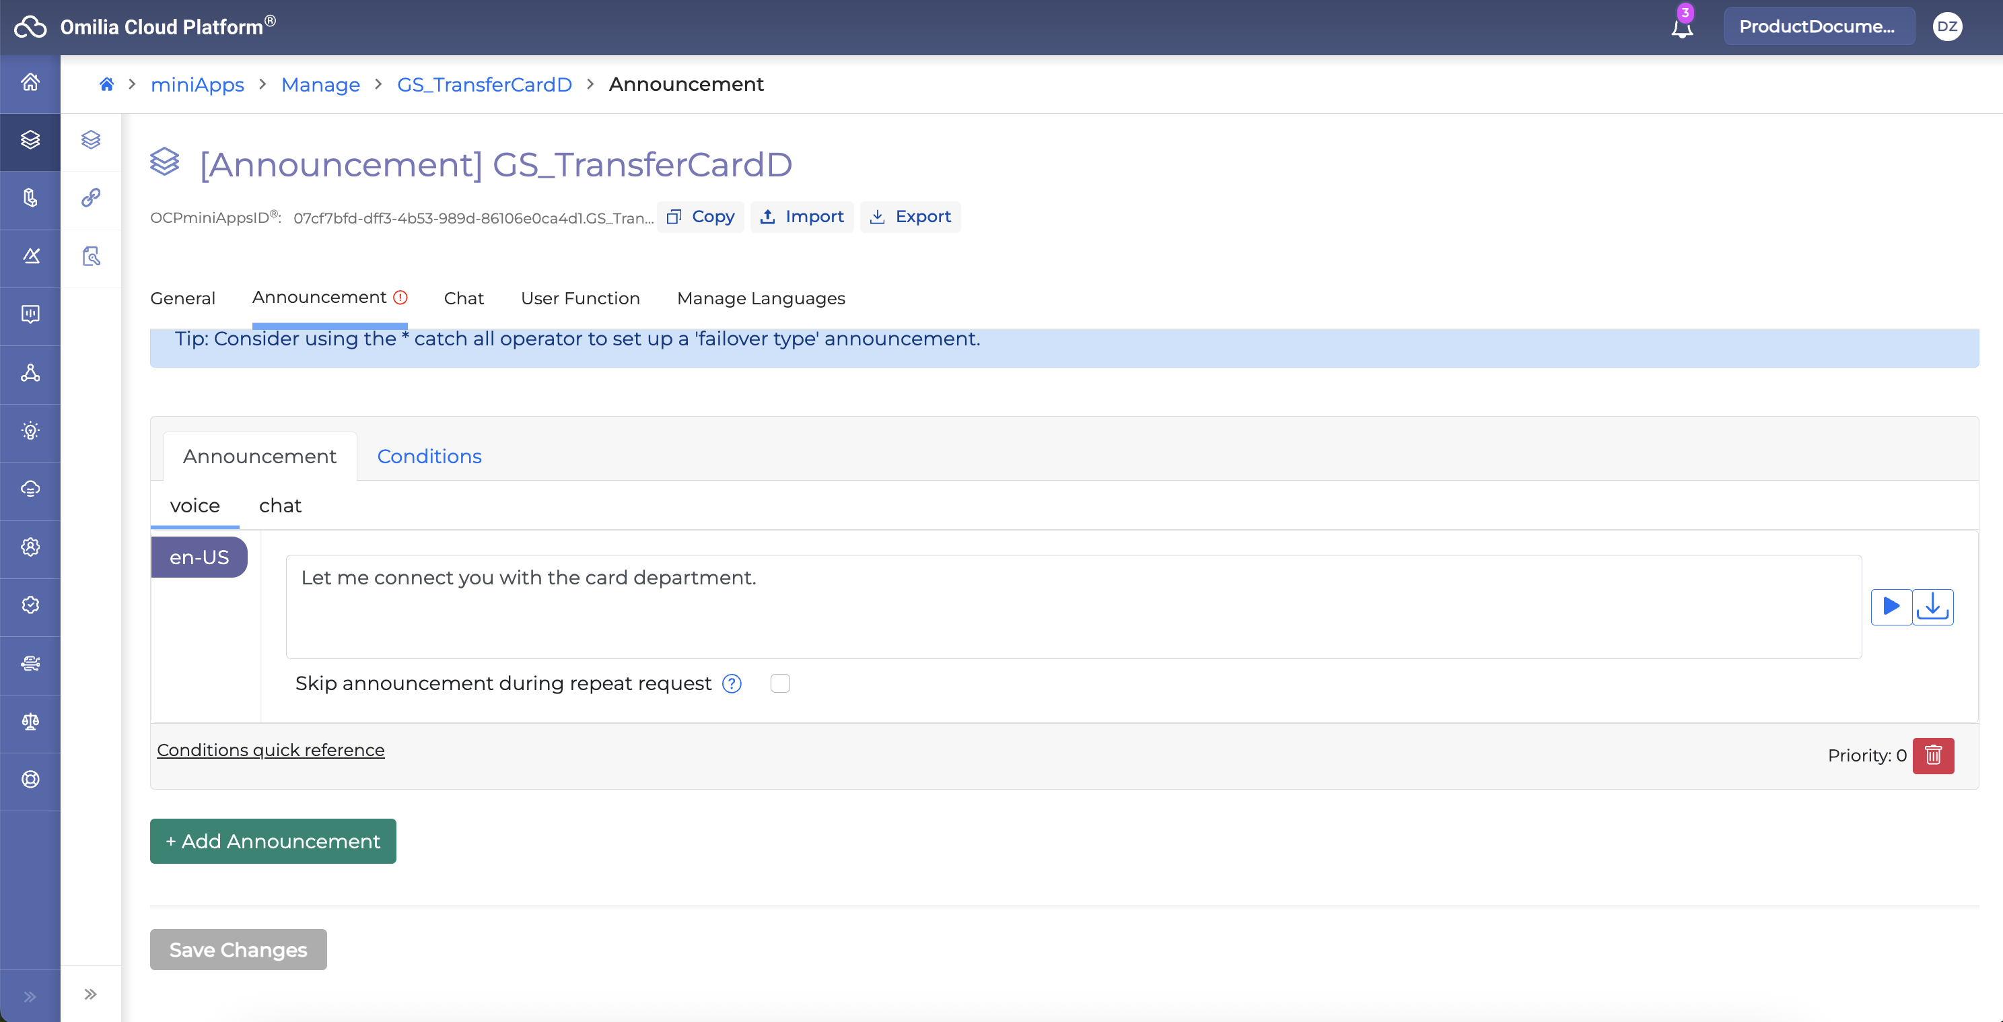The height and width of the screenshot is (1022, 2003).
Task: Enable skip announcement during repeat request
Action: (x=780, y=683)
